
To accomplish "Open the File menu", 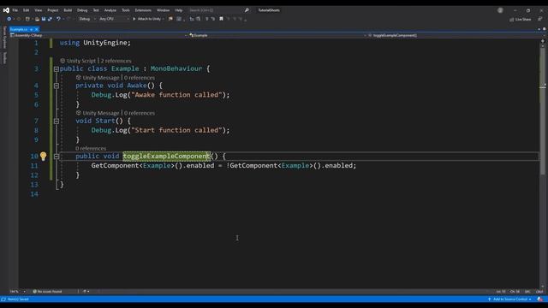I will 15,10.
